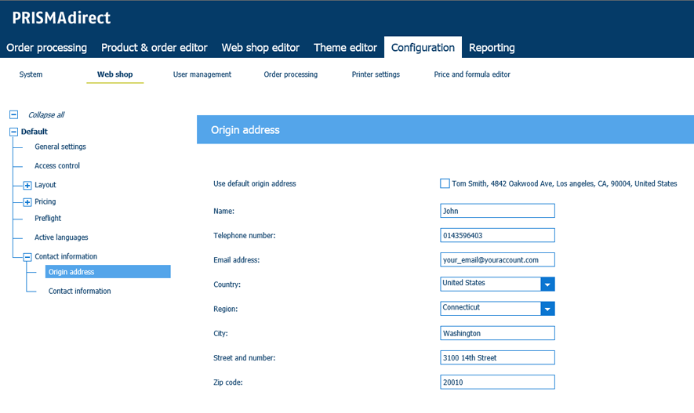This screenshot has width=694, height=413.
Task: Select Origin address in the tree
Action: pos(107,271)
